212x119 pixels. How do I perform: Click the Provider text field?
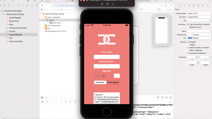pos(107,57)
